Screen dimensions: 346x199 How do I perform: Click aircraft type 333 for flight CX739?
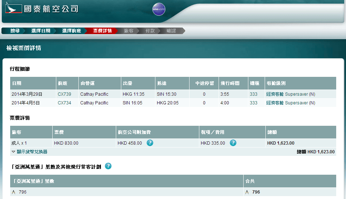coord(253,94)
